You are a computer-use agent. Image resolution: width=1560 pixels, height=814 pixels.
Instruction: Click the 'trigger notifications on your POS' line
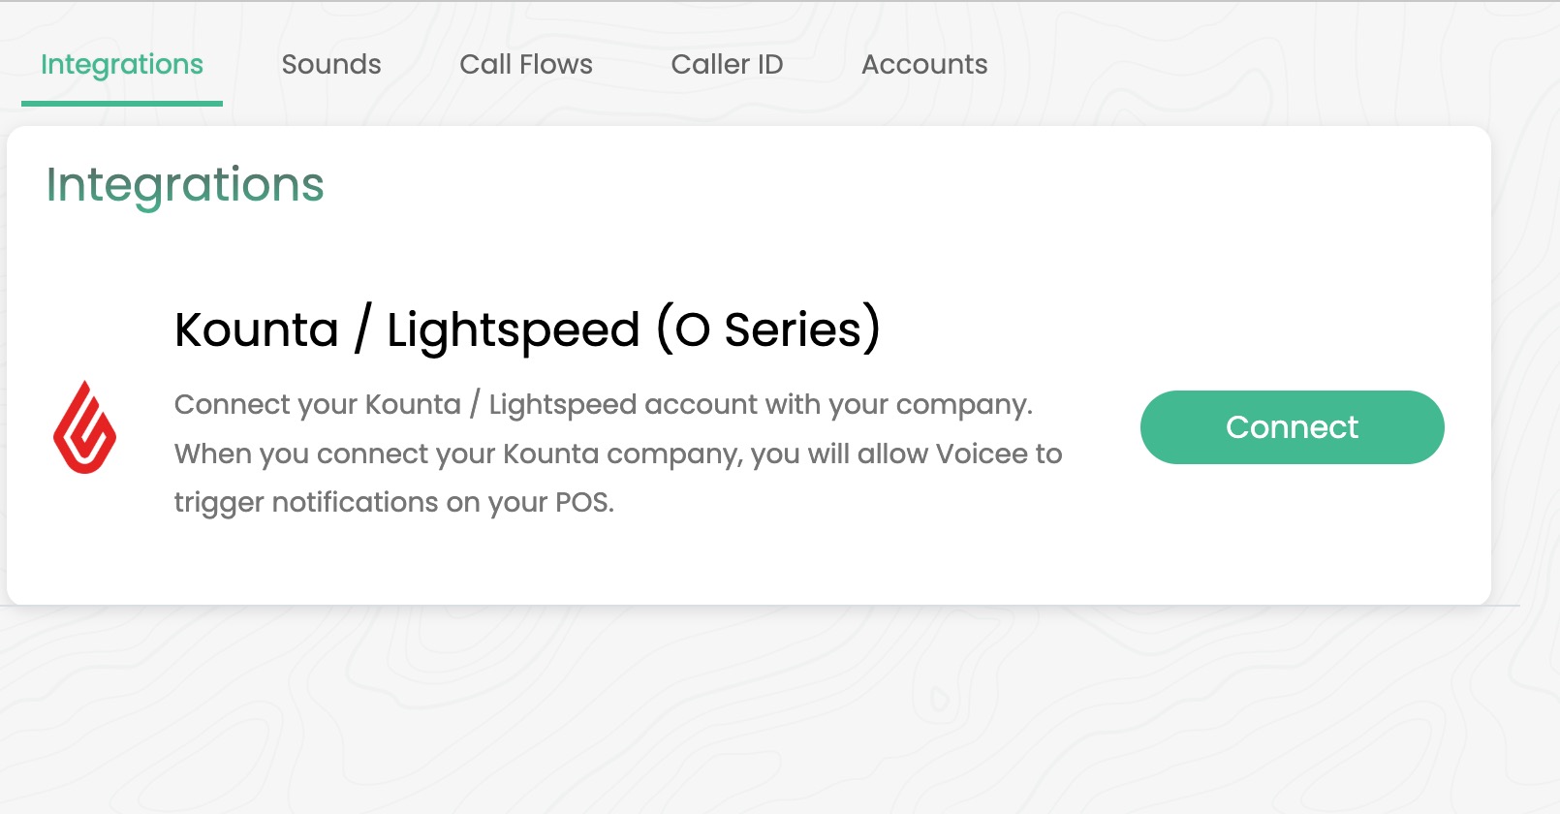click(x=393, y=502)
